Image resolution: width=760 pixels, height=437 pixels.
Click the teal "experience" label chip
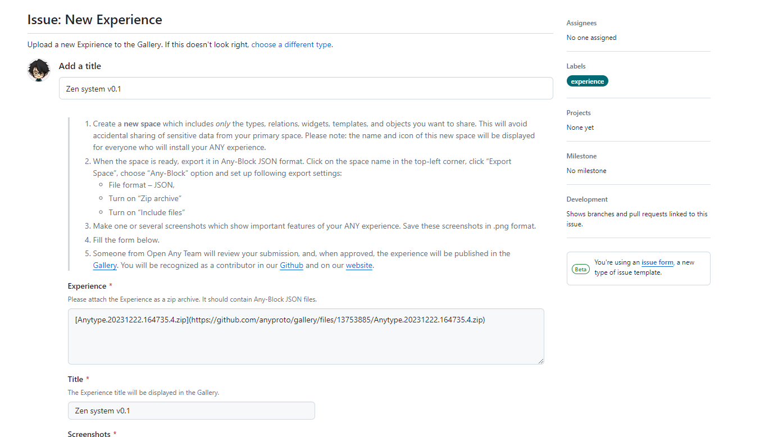click(587, 81)
